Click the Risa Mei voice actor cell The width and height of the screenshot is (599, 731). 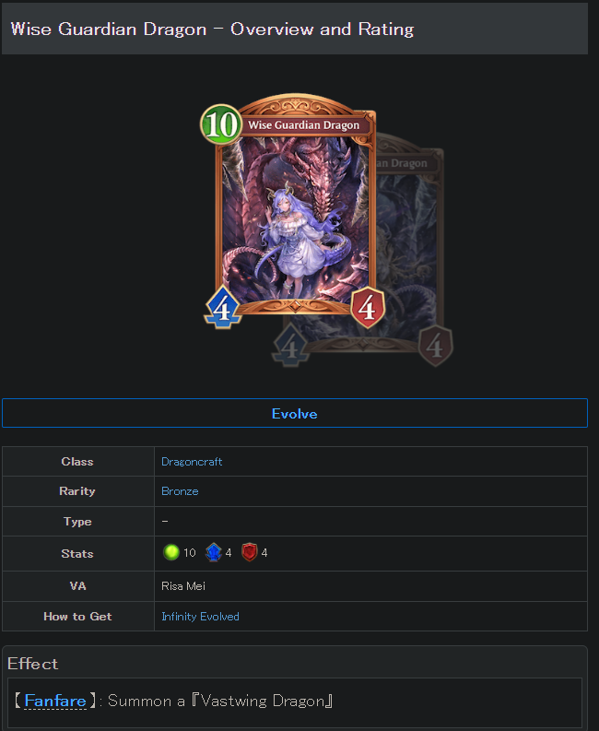coord(370,586)
